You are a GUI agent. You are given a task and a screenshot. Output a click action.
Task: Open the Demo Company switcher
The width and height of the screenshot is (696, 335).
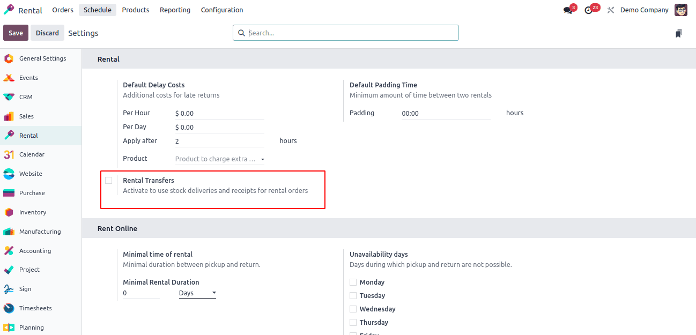pos(644,10)
